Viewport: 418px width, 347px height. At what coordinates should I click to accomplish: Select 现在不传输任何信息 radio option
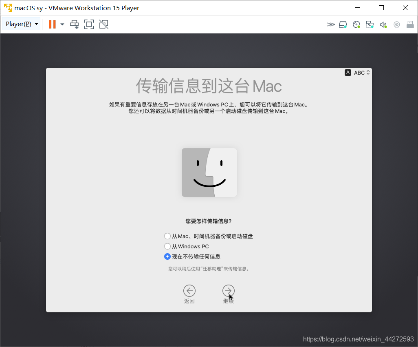point(167,256)
